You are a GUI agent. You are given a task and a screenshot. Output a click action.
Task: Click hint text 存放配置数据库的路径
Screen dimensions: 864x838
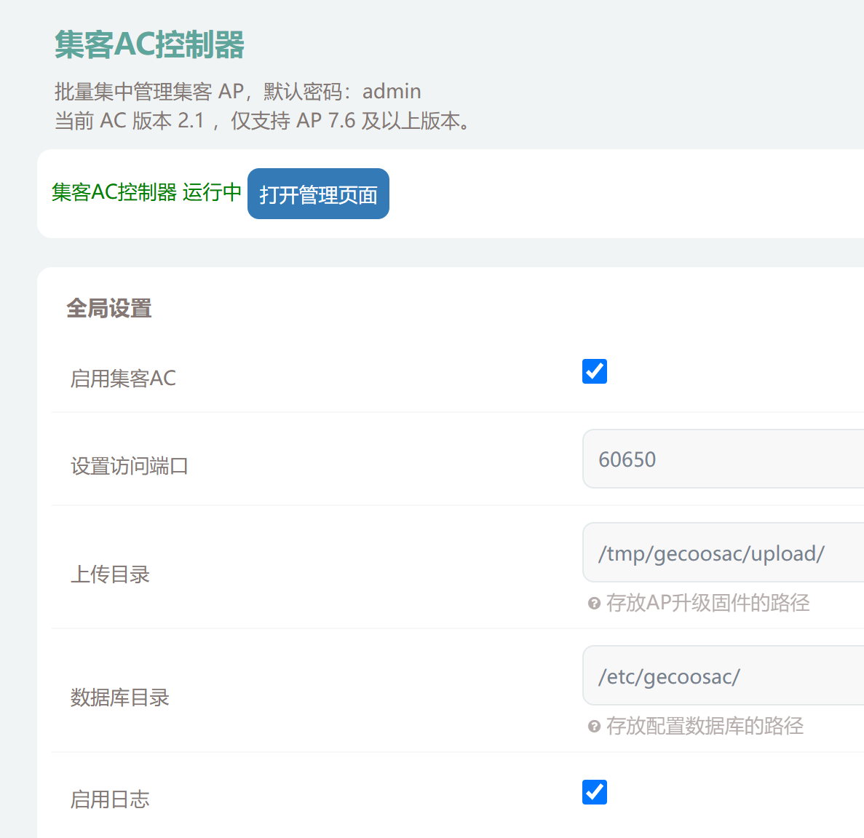[705, 726]
